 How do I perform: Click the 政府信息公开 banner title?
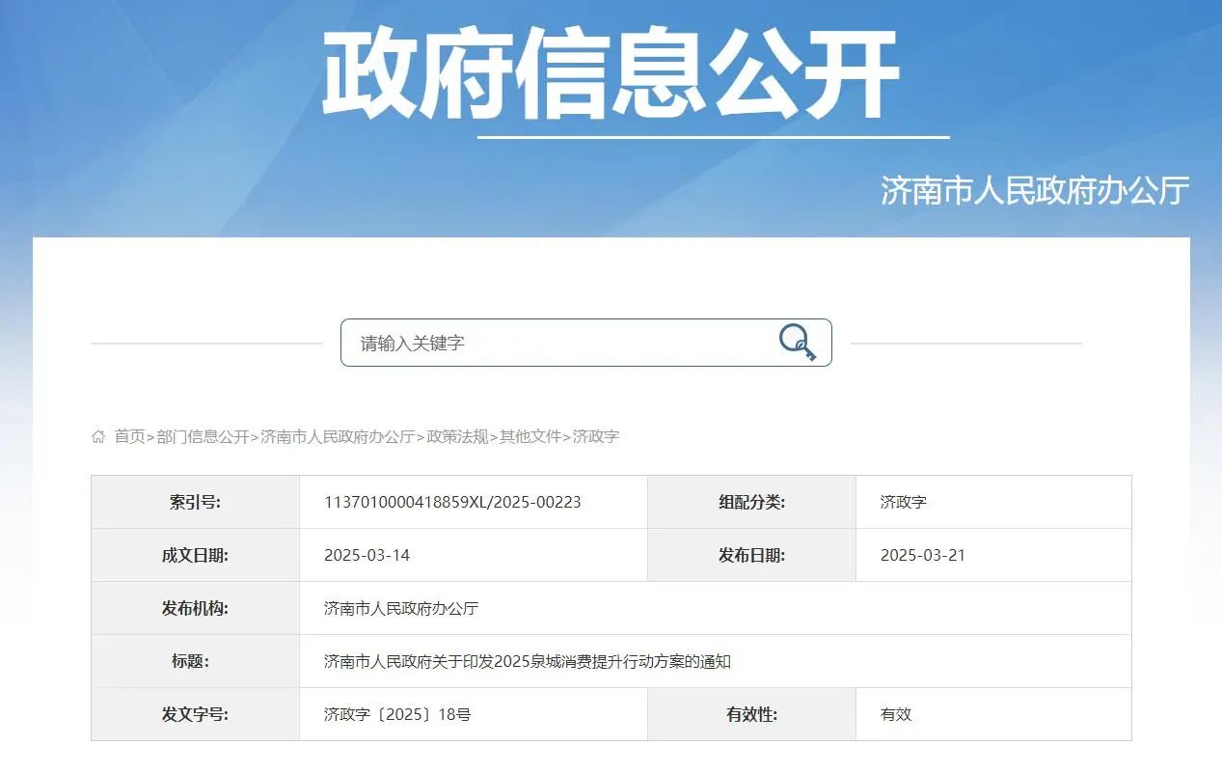pyautogui.click(x=611, y=72)
